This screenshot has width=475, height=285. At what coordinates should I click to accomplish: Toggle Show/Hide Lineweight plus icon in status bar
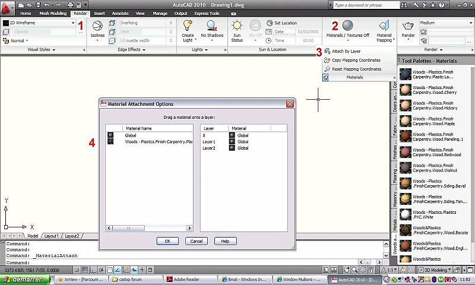tap(142, 270)
